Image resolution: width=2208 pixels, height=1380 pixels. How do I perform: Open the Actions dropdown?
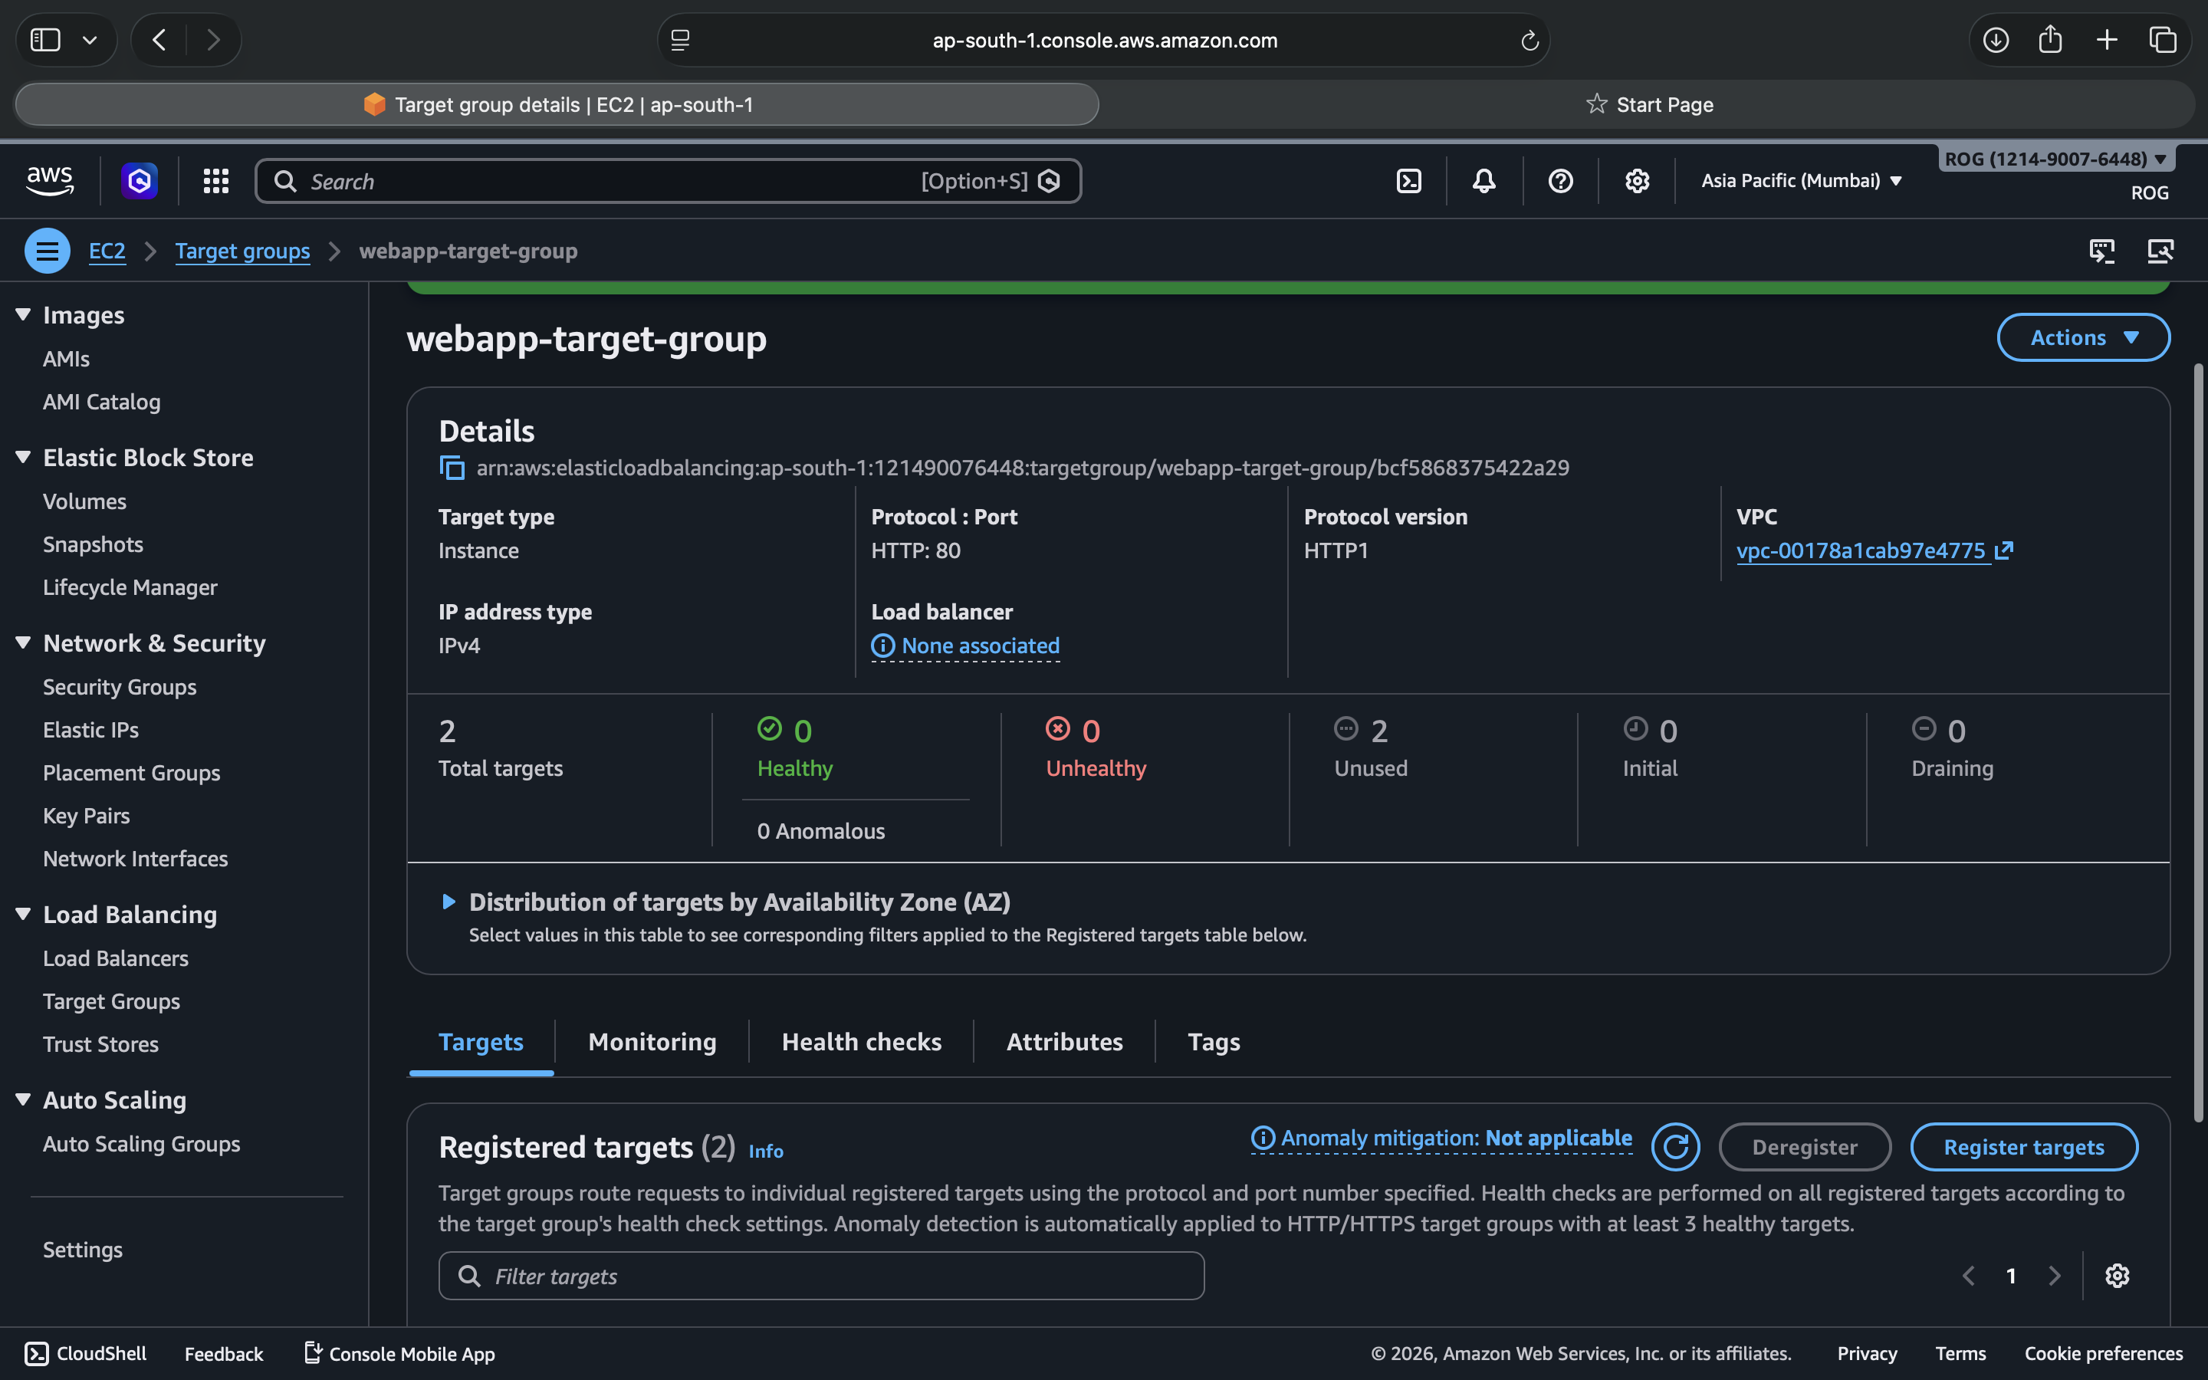(x=2083, y=337)
